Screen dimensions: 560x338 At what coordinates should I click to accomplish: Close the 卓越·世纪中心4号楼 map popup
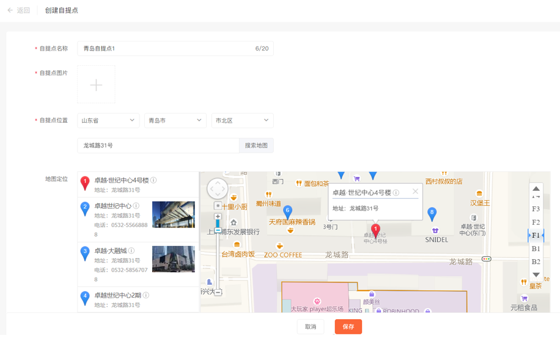(415, 192)
